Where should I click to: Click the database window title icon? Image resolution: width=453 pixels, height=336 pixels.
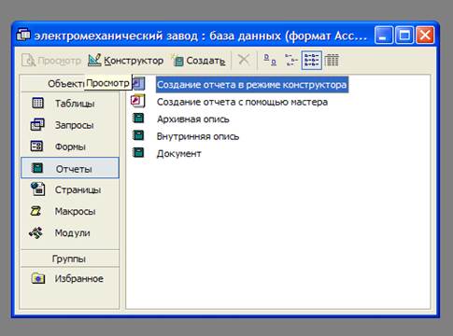[x=23, y=35]
